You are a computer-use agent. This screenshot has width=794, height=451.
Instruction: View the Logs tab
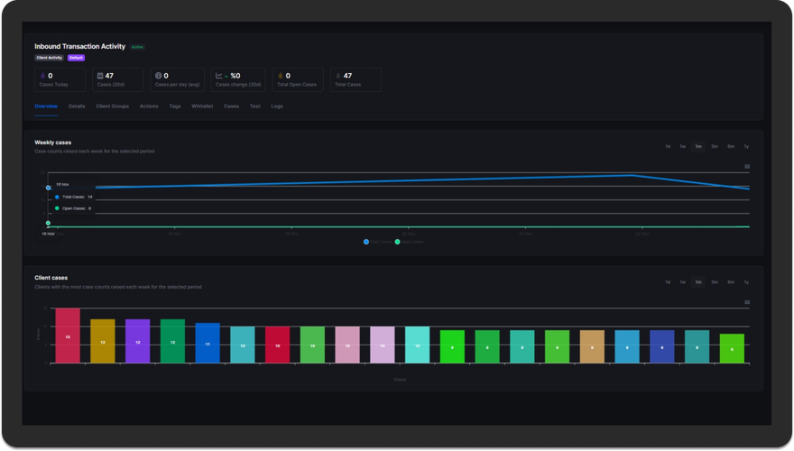(x=277, y=106)
